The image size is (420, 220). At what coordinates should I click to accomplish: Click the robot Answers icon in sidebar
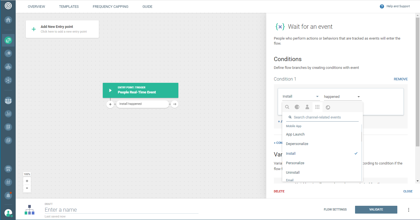click(8, 67)
